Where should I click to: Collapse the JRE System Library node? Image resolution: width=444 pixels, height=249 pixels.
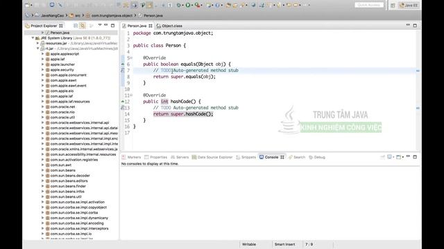(33, 38)
